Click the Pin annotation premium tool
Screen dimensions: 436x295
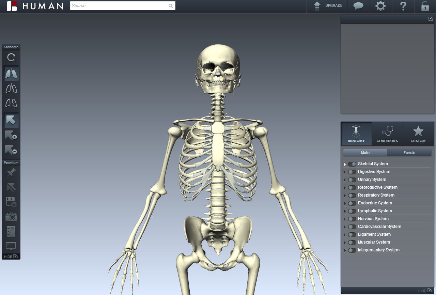[11, 172]
